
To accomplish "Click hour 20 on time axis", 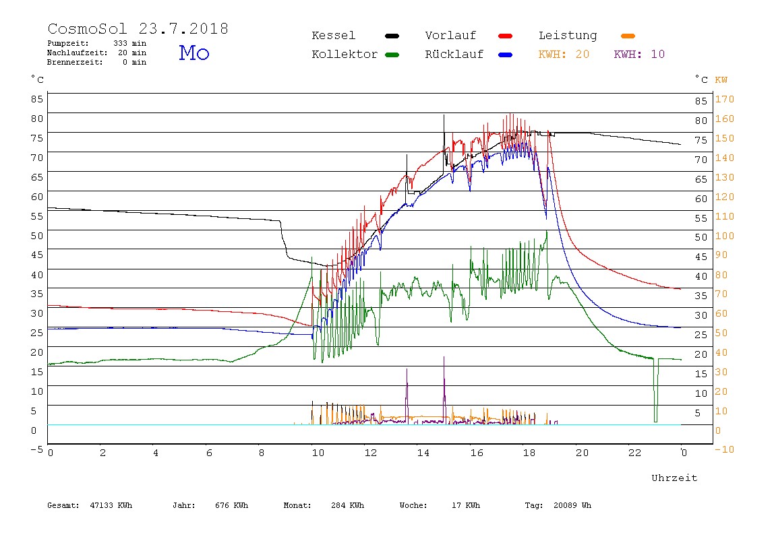I will 582,453.
